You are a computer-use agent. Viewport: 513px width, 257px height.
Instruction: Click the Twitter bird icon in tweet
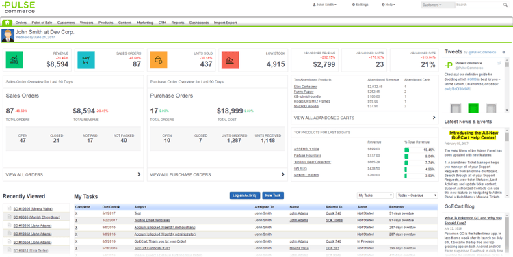point(499,63)
